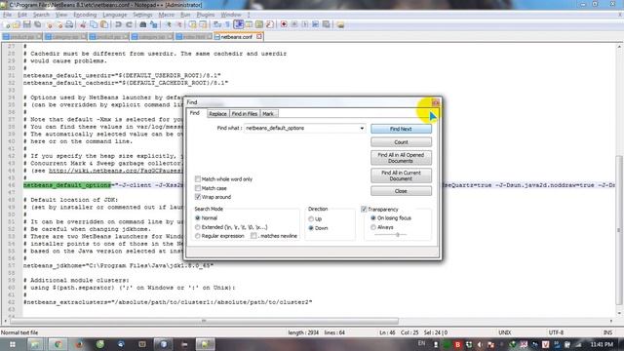Select Regular expression search mode
624x351 pixels.
(x=197, y=236)
